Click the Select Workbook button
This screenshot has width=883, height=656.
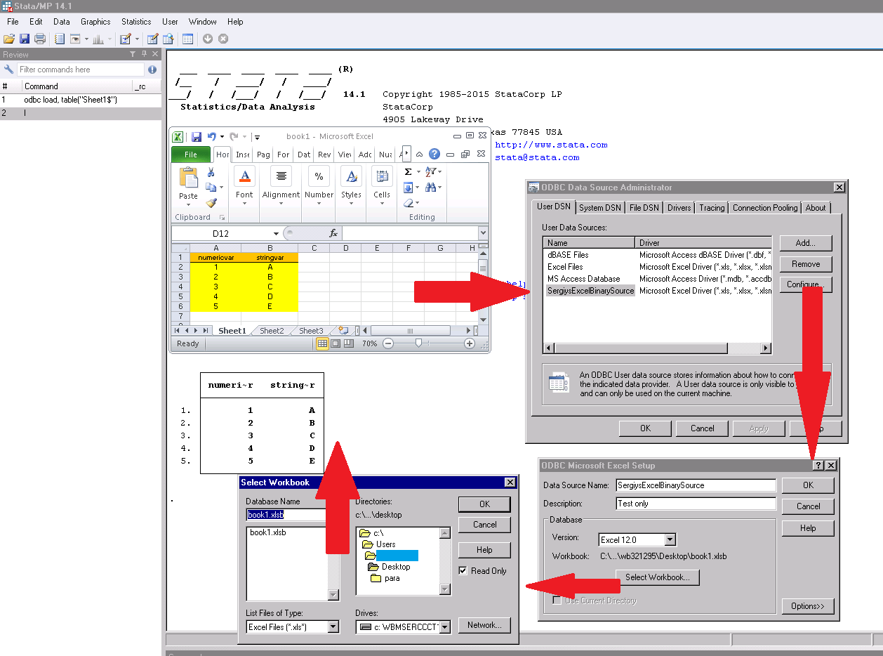click(x=657, y=577)
